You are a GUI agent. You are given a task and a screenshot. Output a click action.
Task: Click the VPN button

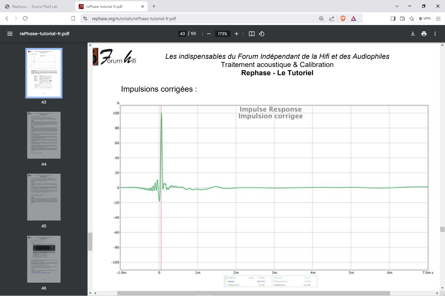click(x=425, y=19)
